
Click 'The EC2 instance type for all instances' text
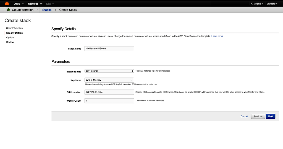tap(153, 71)
